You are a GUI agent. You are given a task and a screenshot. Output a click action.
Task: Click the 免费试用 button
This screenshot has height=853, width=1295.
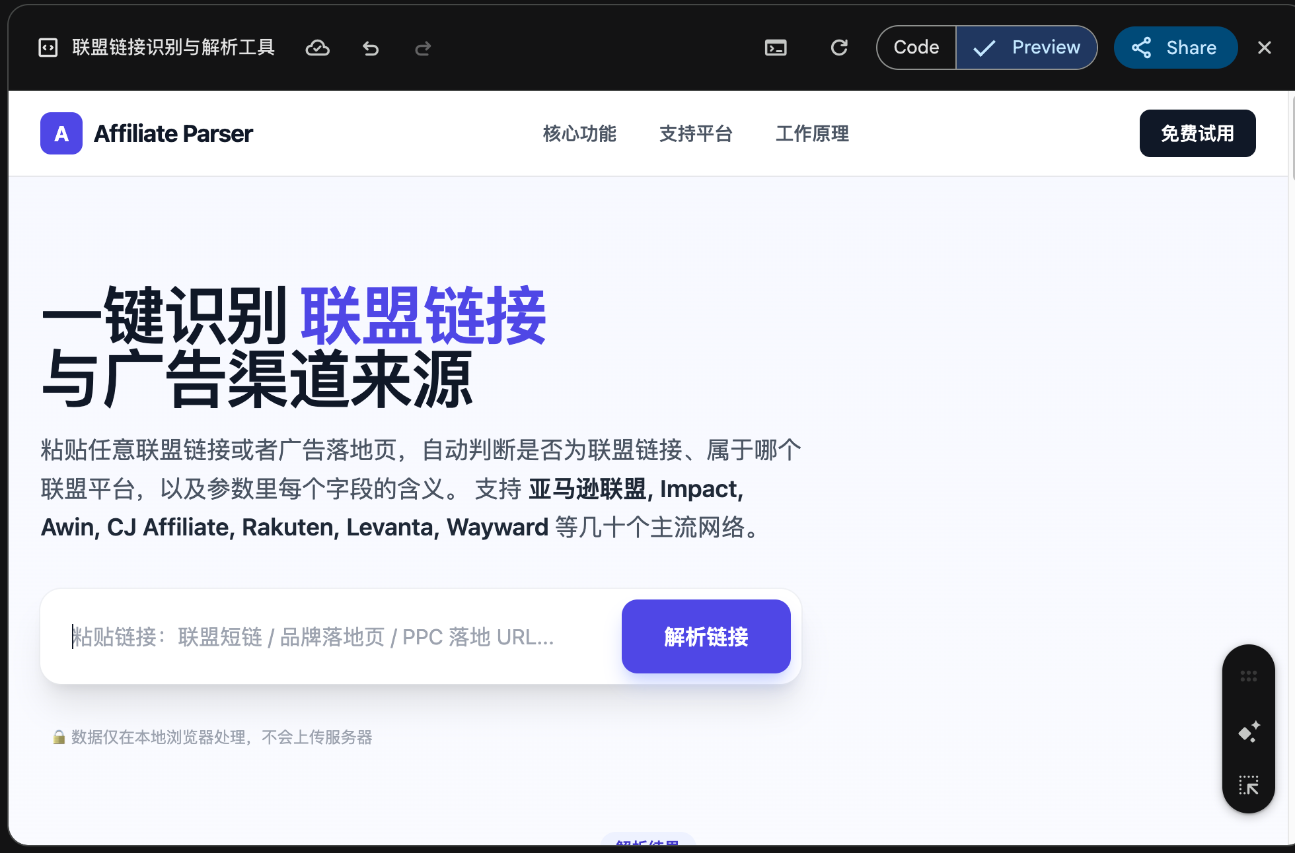(x=1197, y=133)
